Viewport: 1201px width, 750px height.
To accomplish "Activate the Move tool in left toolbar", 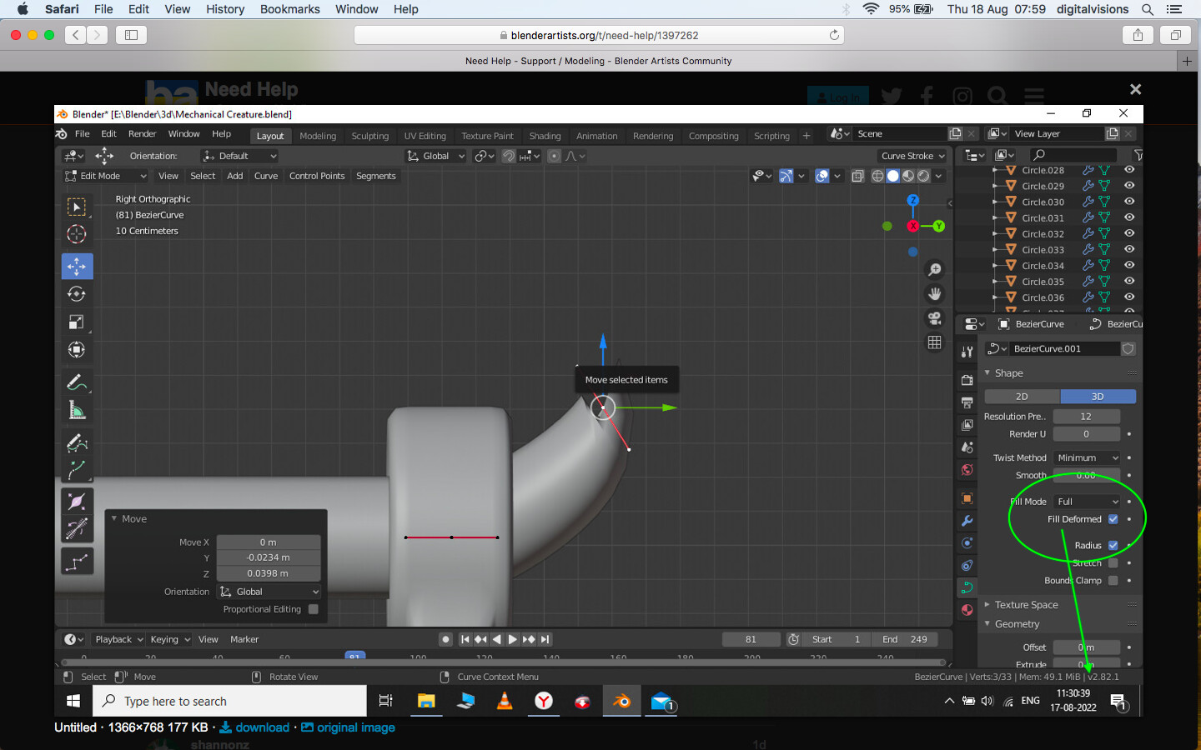I will [x=77, y=267].
